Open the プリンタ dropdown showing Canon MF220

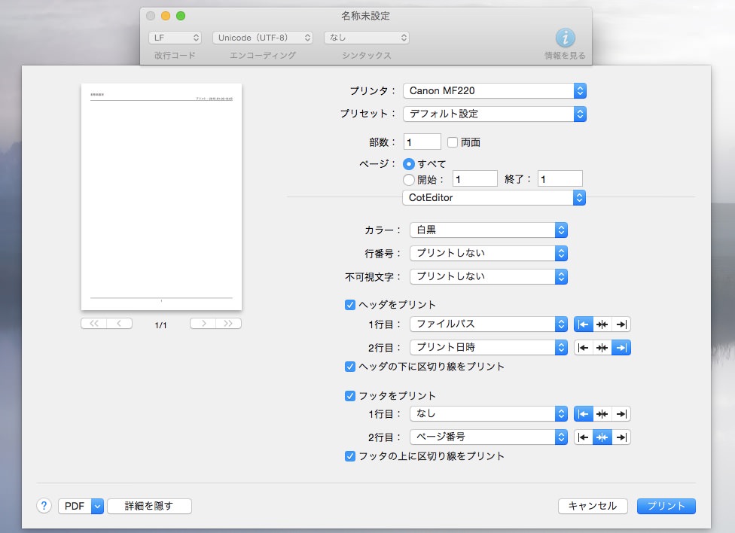click(x=495, y=90)
